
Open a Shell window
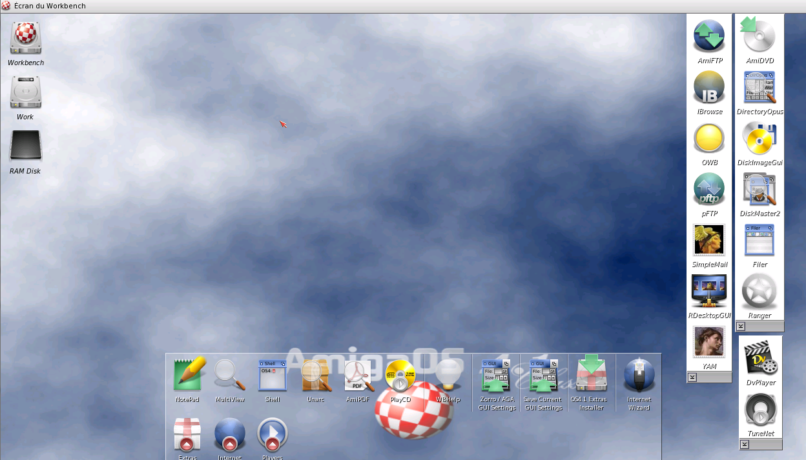pyautogui.click(x=273, y=375)
